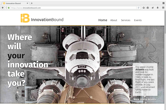Click the NASA Shuttle Atlantis caption
Image resolution: width=166 pixels, height=110 pixels.
click(x=145, y=99)
